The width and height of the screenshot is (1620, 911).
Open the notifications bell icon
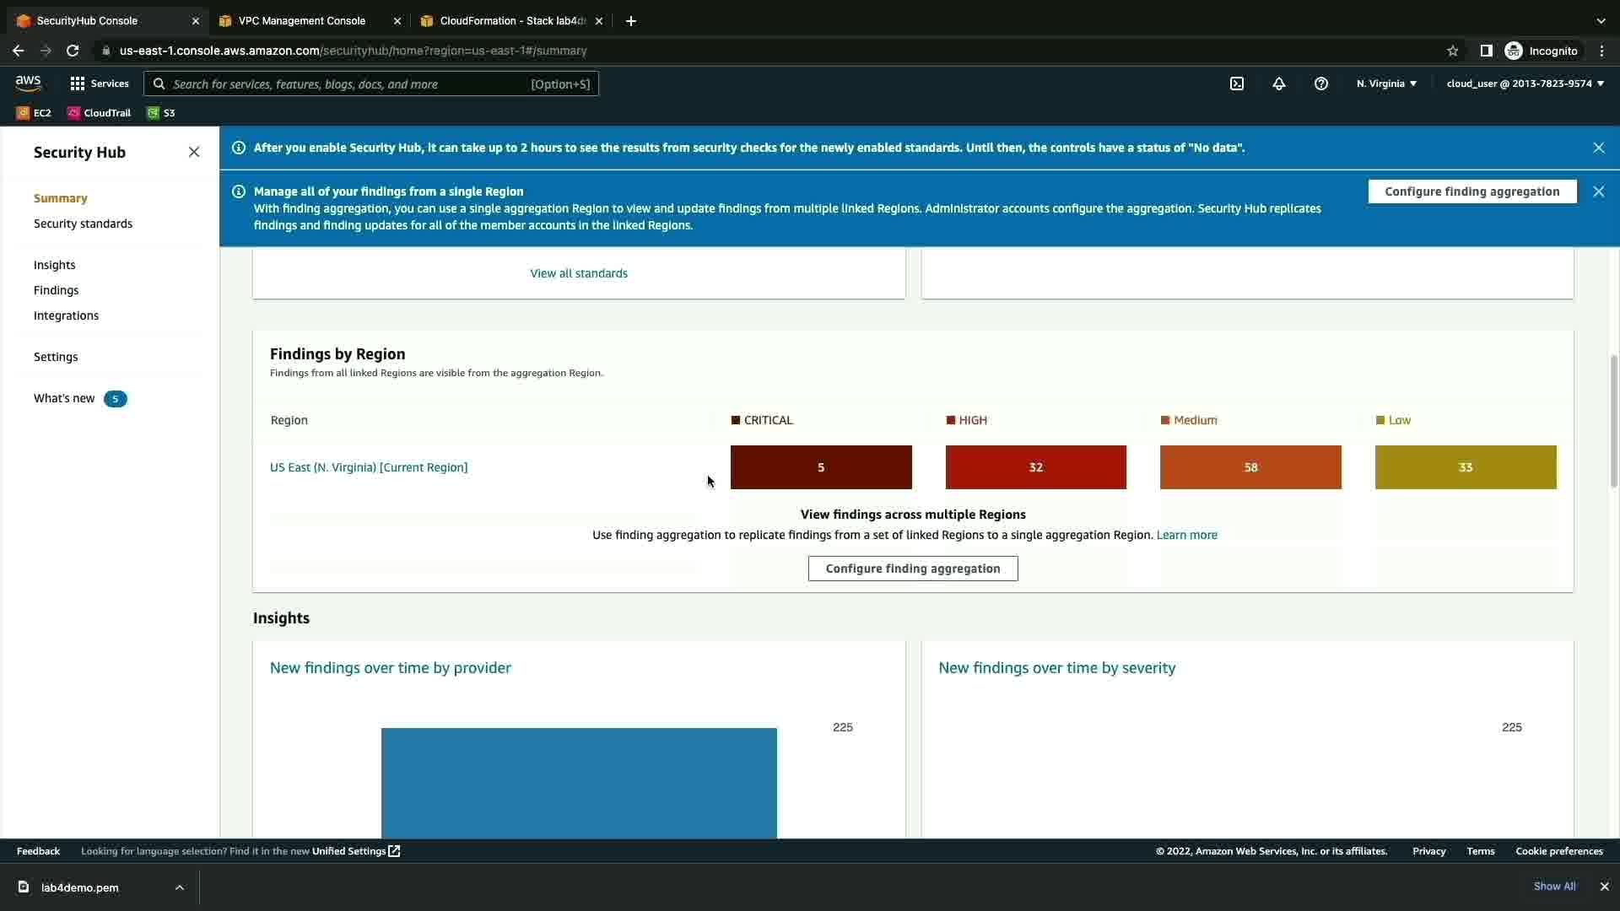(x=1279, y=84)
